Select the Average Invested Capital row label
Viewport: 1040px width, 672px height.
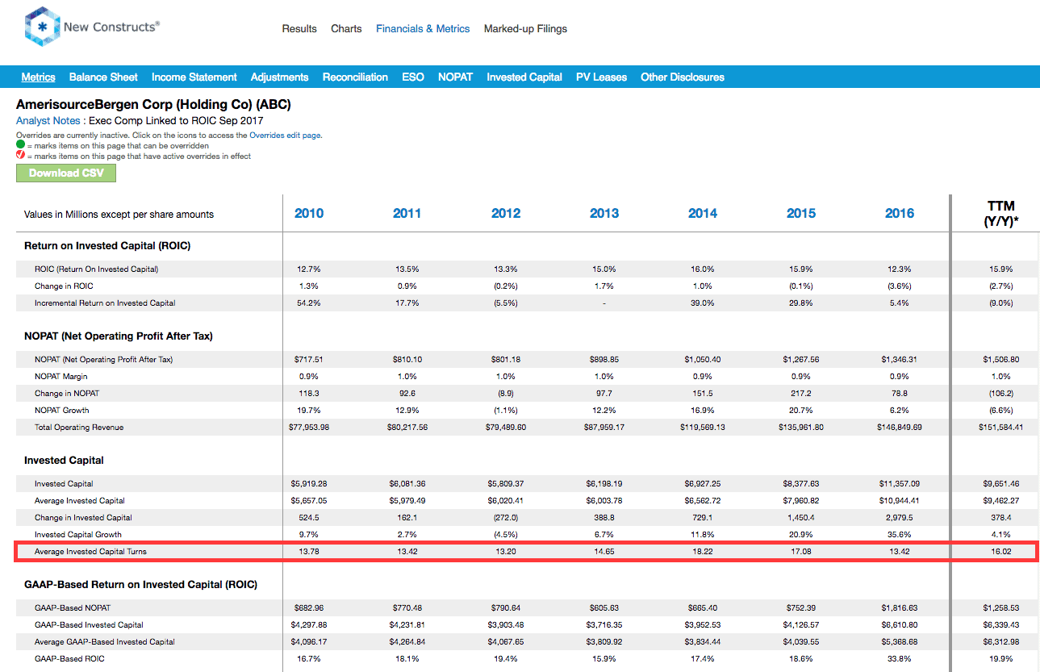tap(80, 500)
